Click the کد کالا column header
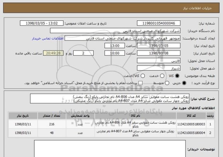223x157 pixels. (x=191, y=116)
